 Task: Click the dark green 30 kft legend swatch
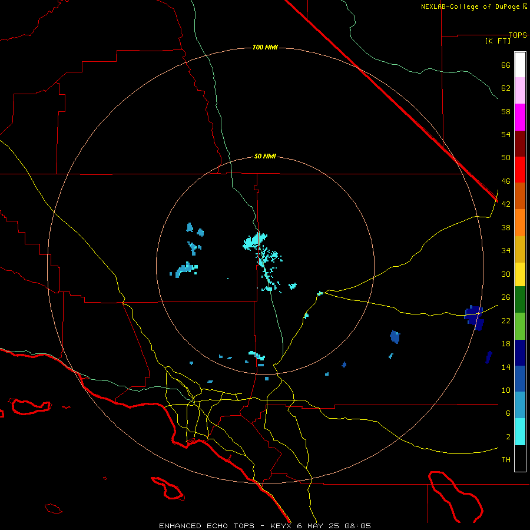[520, 300]
